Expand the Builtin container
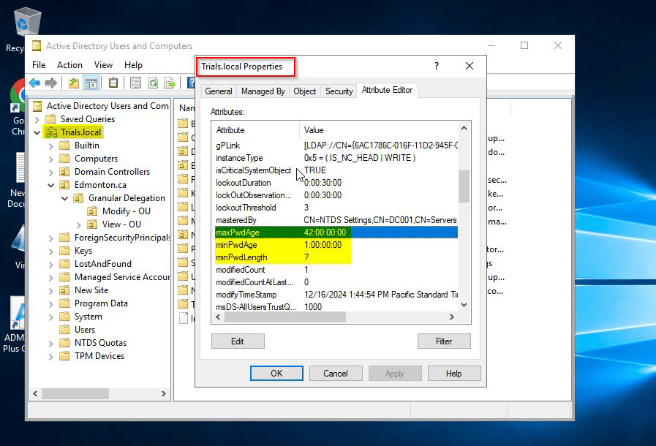Screen dimensions: 656x446 (x=50, y=146)
